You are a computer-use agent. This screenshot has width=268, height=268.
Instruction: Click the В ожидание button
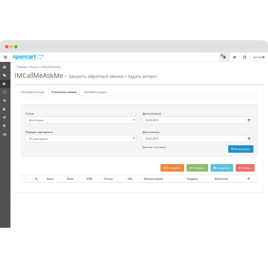[172, 168]
